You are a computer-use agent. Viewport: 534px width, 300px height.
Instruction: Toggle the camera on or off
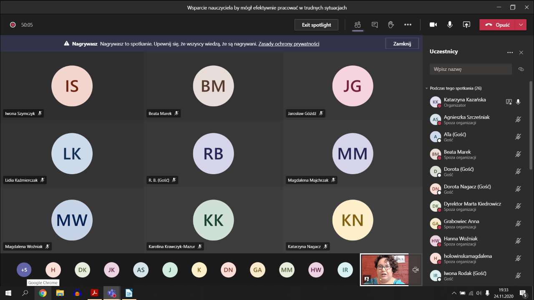pos(433,25)
